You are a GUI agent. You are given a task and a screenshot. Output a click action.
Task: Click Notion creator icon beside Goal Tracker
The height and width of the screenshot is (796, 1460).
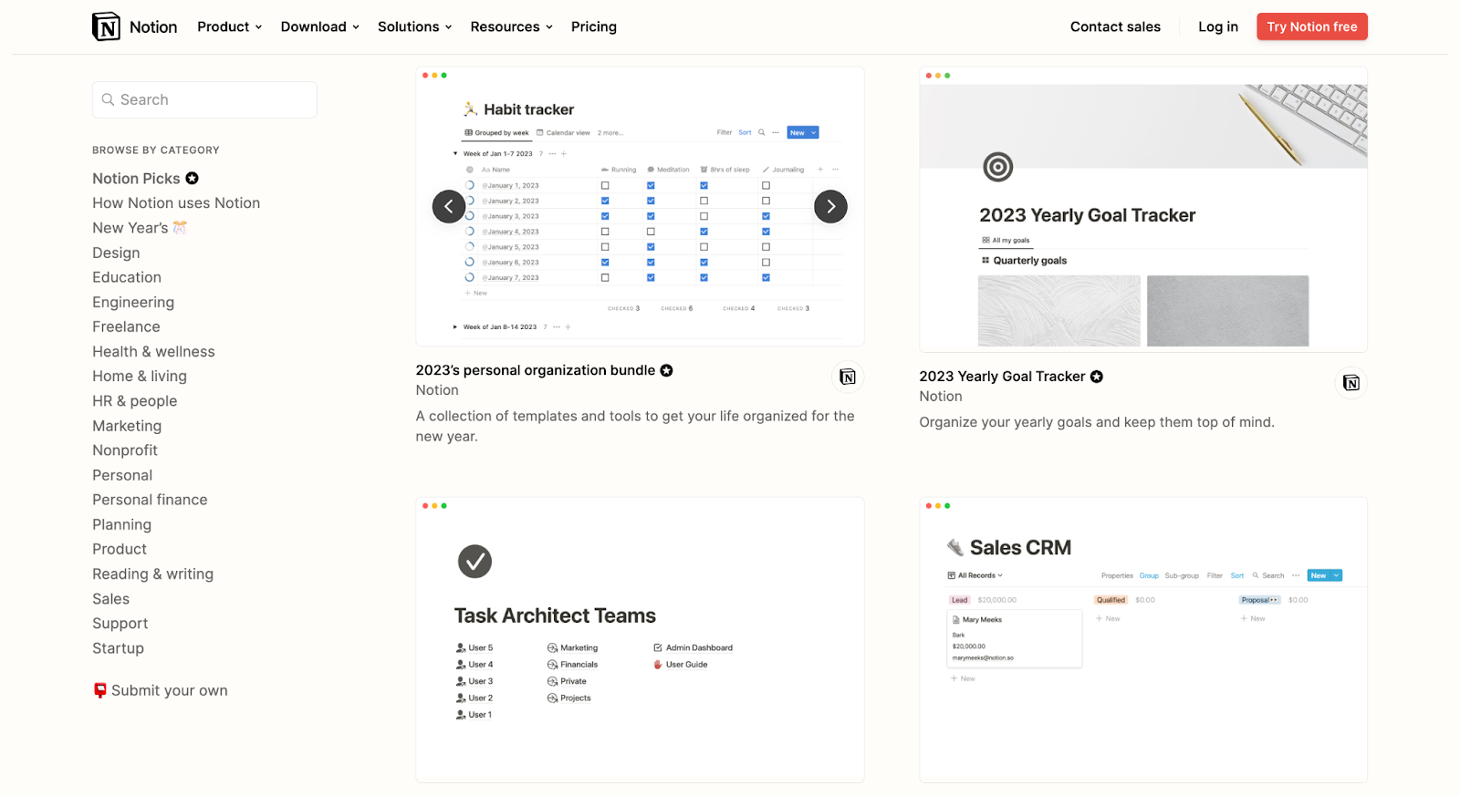[x=1351, y=383]
